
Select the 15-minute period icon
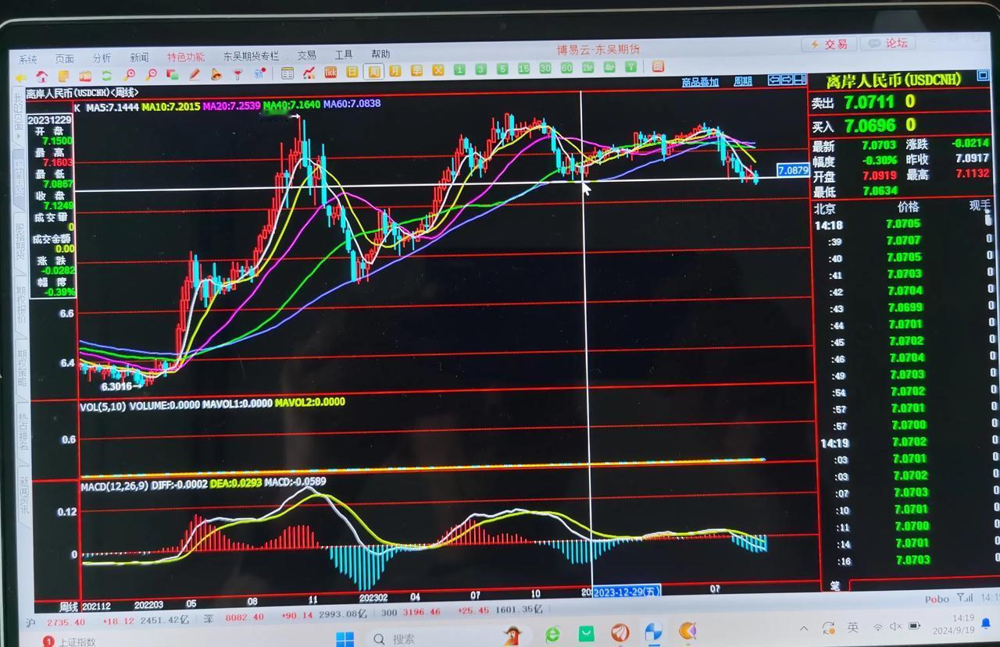[523, 69]
